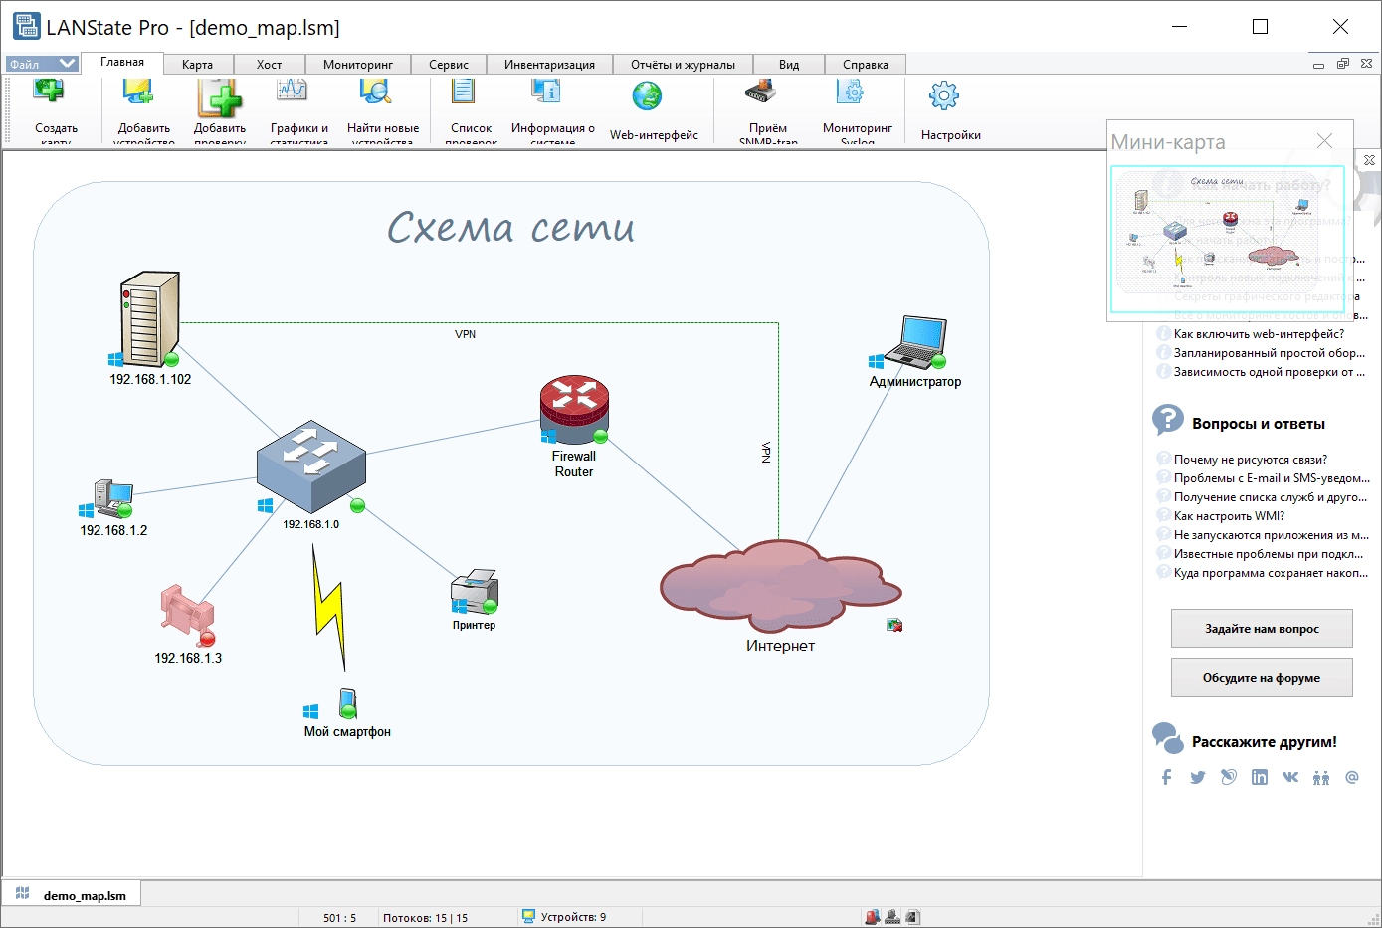The width and height of the screenshot is (1382, 928).
Task: Switch to the Хост ribbon tab
Action: [x=269, y=65]
